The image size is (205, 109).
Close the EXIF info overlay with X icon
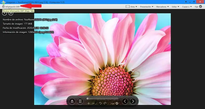(x=4, y=13)
